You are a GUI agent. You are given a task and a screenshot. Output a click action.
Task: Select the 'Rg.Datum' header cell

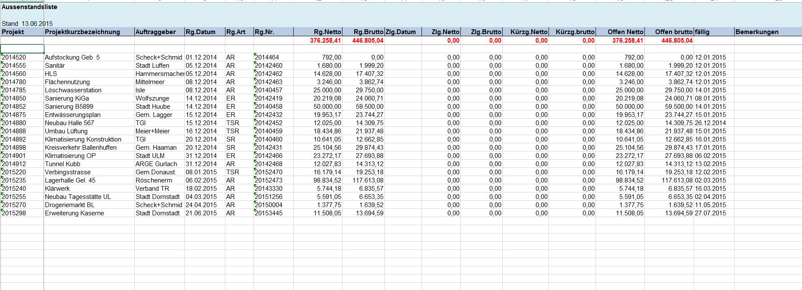(x=200, y=32)
